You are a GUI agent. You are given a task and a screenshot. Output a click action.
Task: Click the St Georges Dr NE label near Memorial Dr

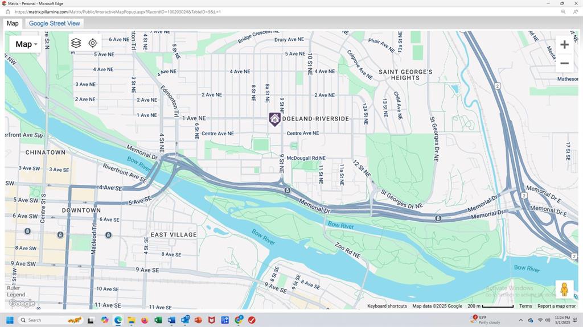401,199
